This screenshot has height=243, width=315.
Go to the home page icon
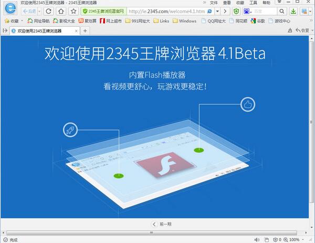(61, 11)
